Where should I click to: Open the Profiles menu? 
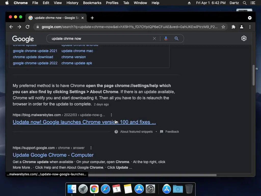[112, 3]
